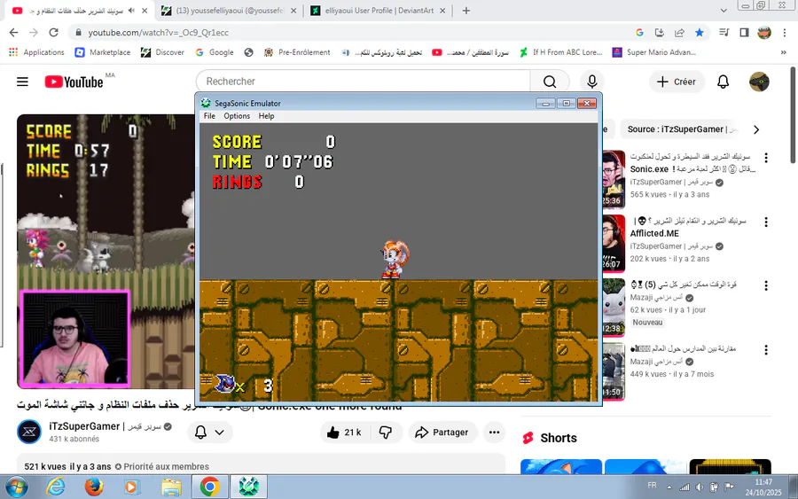Screen dimensions: 798x499
Task: Open YouTube notifications bell
Action: pos(724,82)
